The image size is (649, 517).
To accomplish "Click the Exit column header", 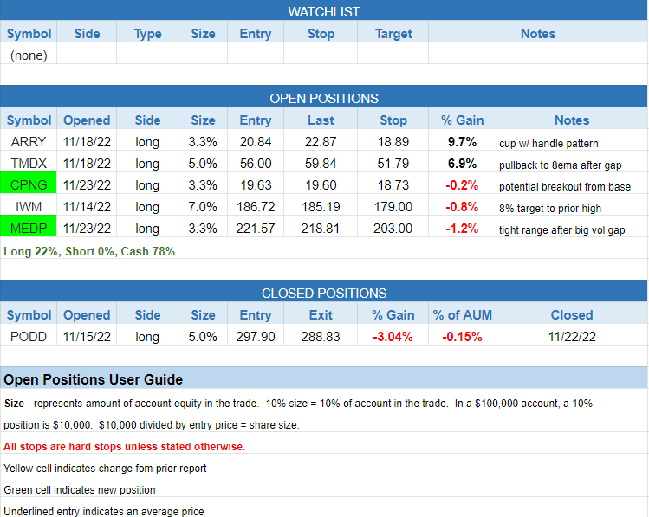I will tap(321, 314).
